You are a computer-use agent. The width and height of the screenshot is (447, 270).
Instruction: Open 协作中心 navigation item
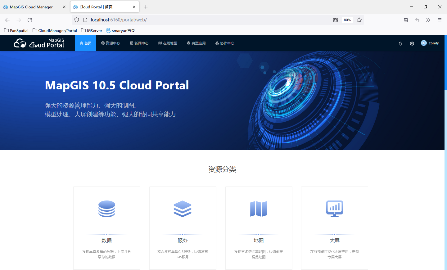click(225, 43)
